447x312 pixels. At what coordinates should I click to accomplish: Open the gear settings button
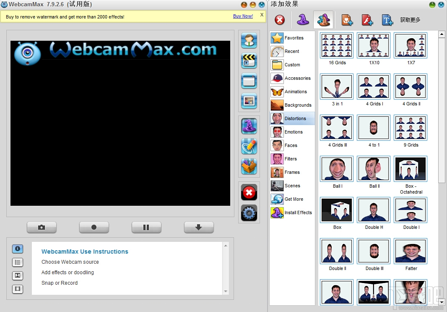pos(249,212)
